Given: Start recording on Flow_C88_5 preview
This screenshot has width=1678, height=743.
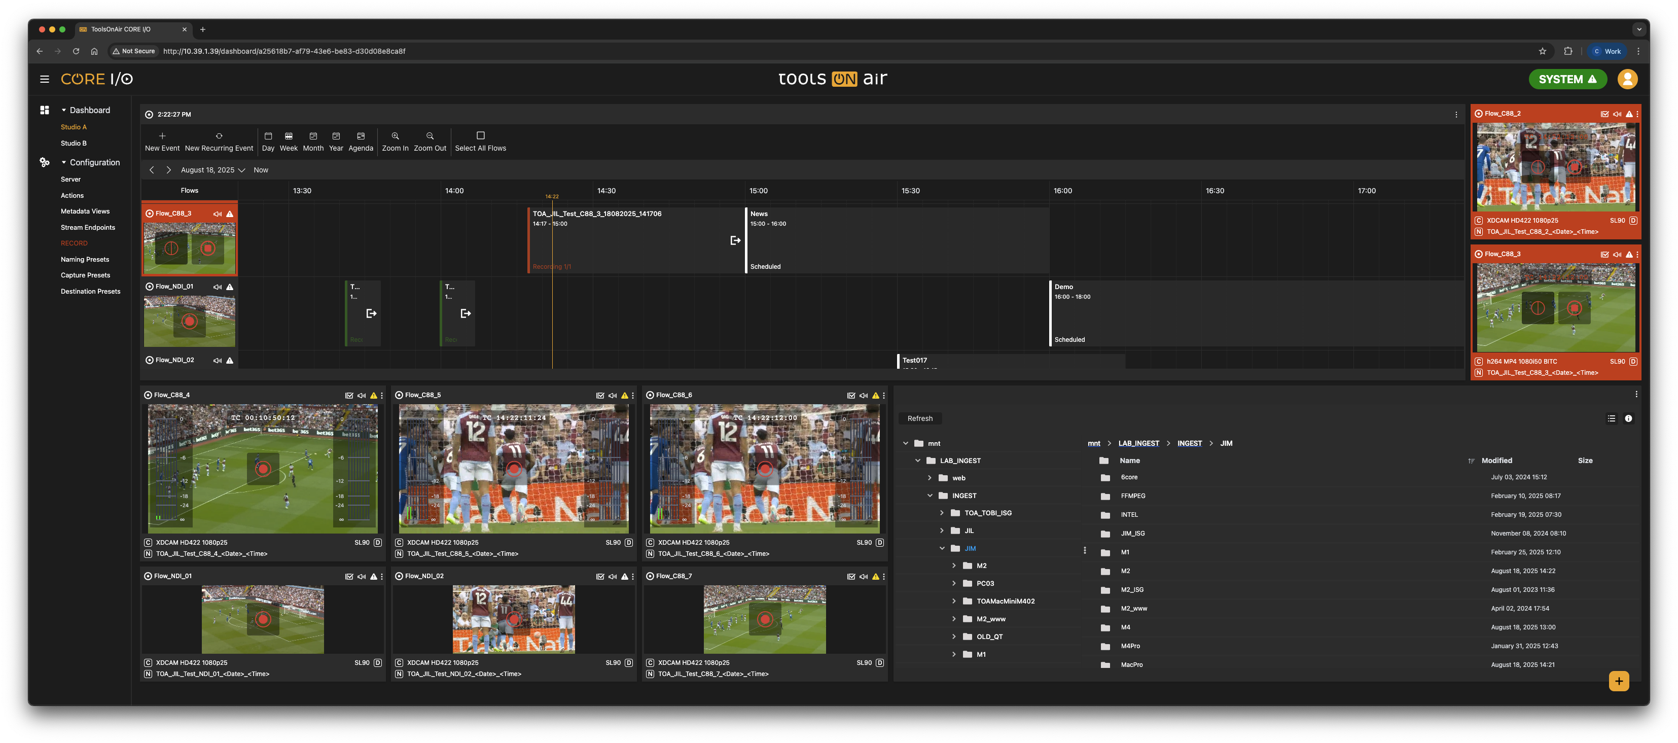Looking at the screenshot, I should point(513,469).
